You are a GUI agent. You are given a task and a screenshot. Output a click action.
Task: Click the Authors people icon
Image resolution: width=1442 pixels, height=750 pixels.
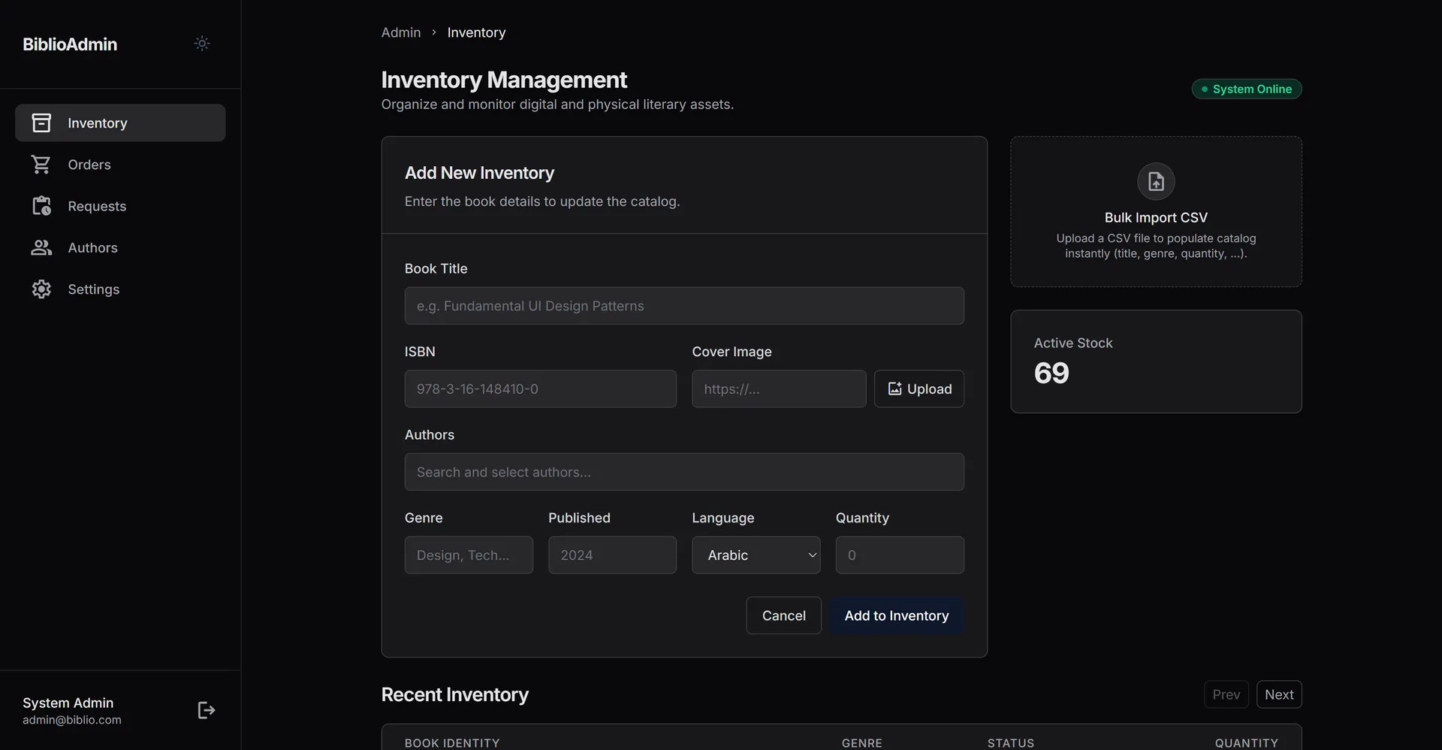click(41, 247)
